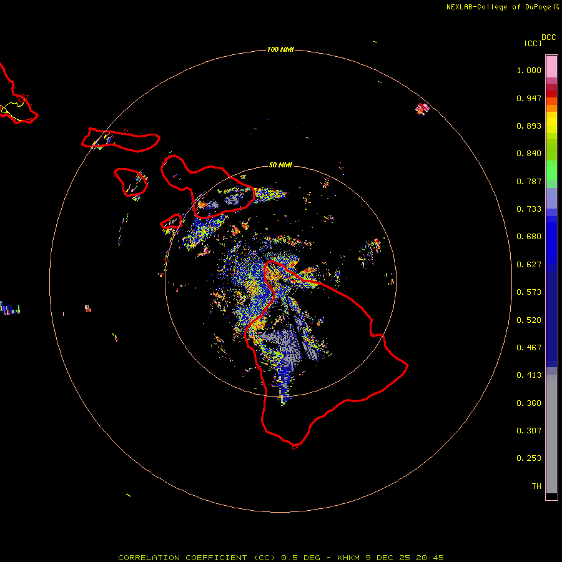
Task: Pick the gray band on the color bar
Action: (x=551, y=434)
